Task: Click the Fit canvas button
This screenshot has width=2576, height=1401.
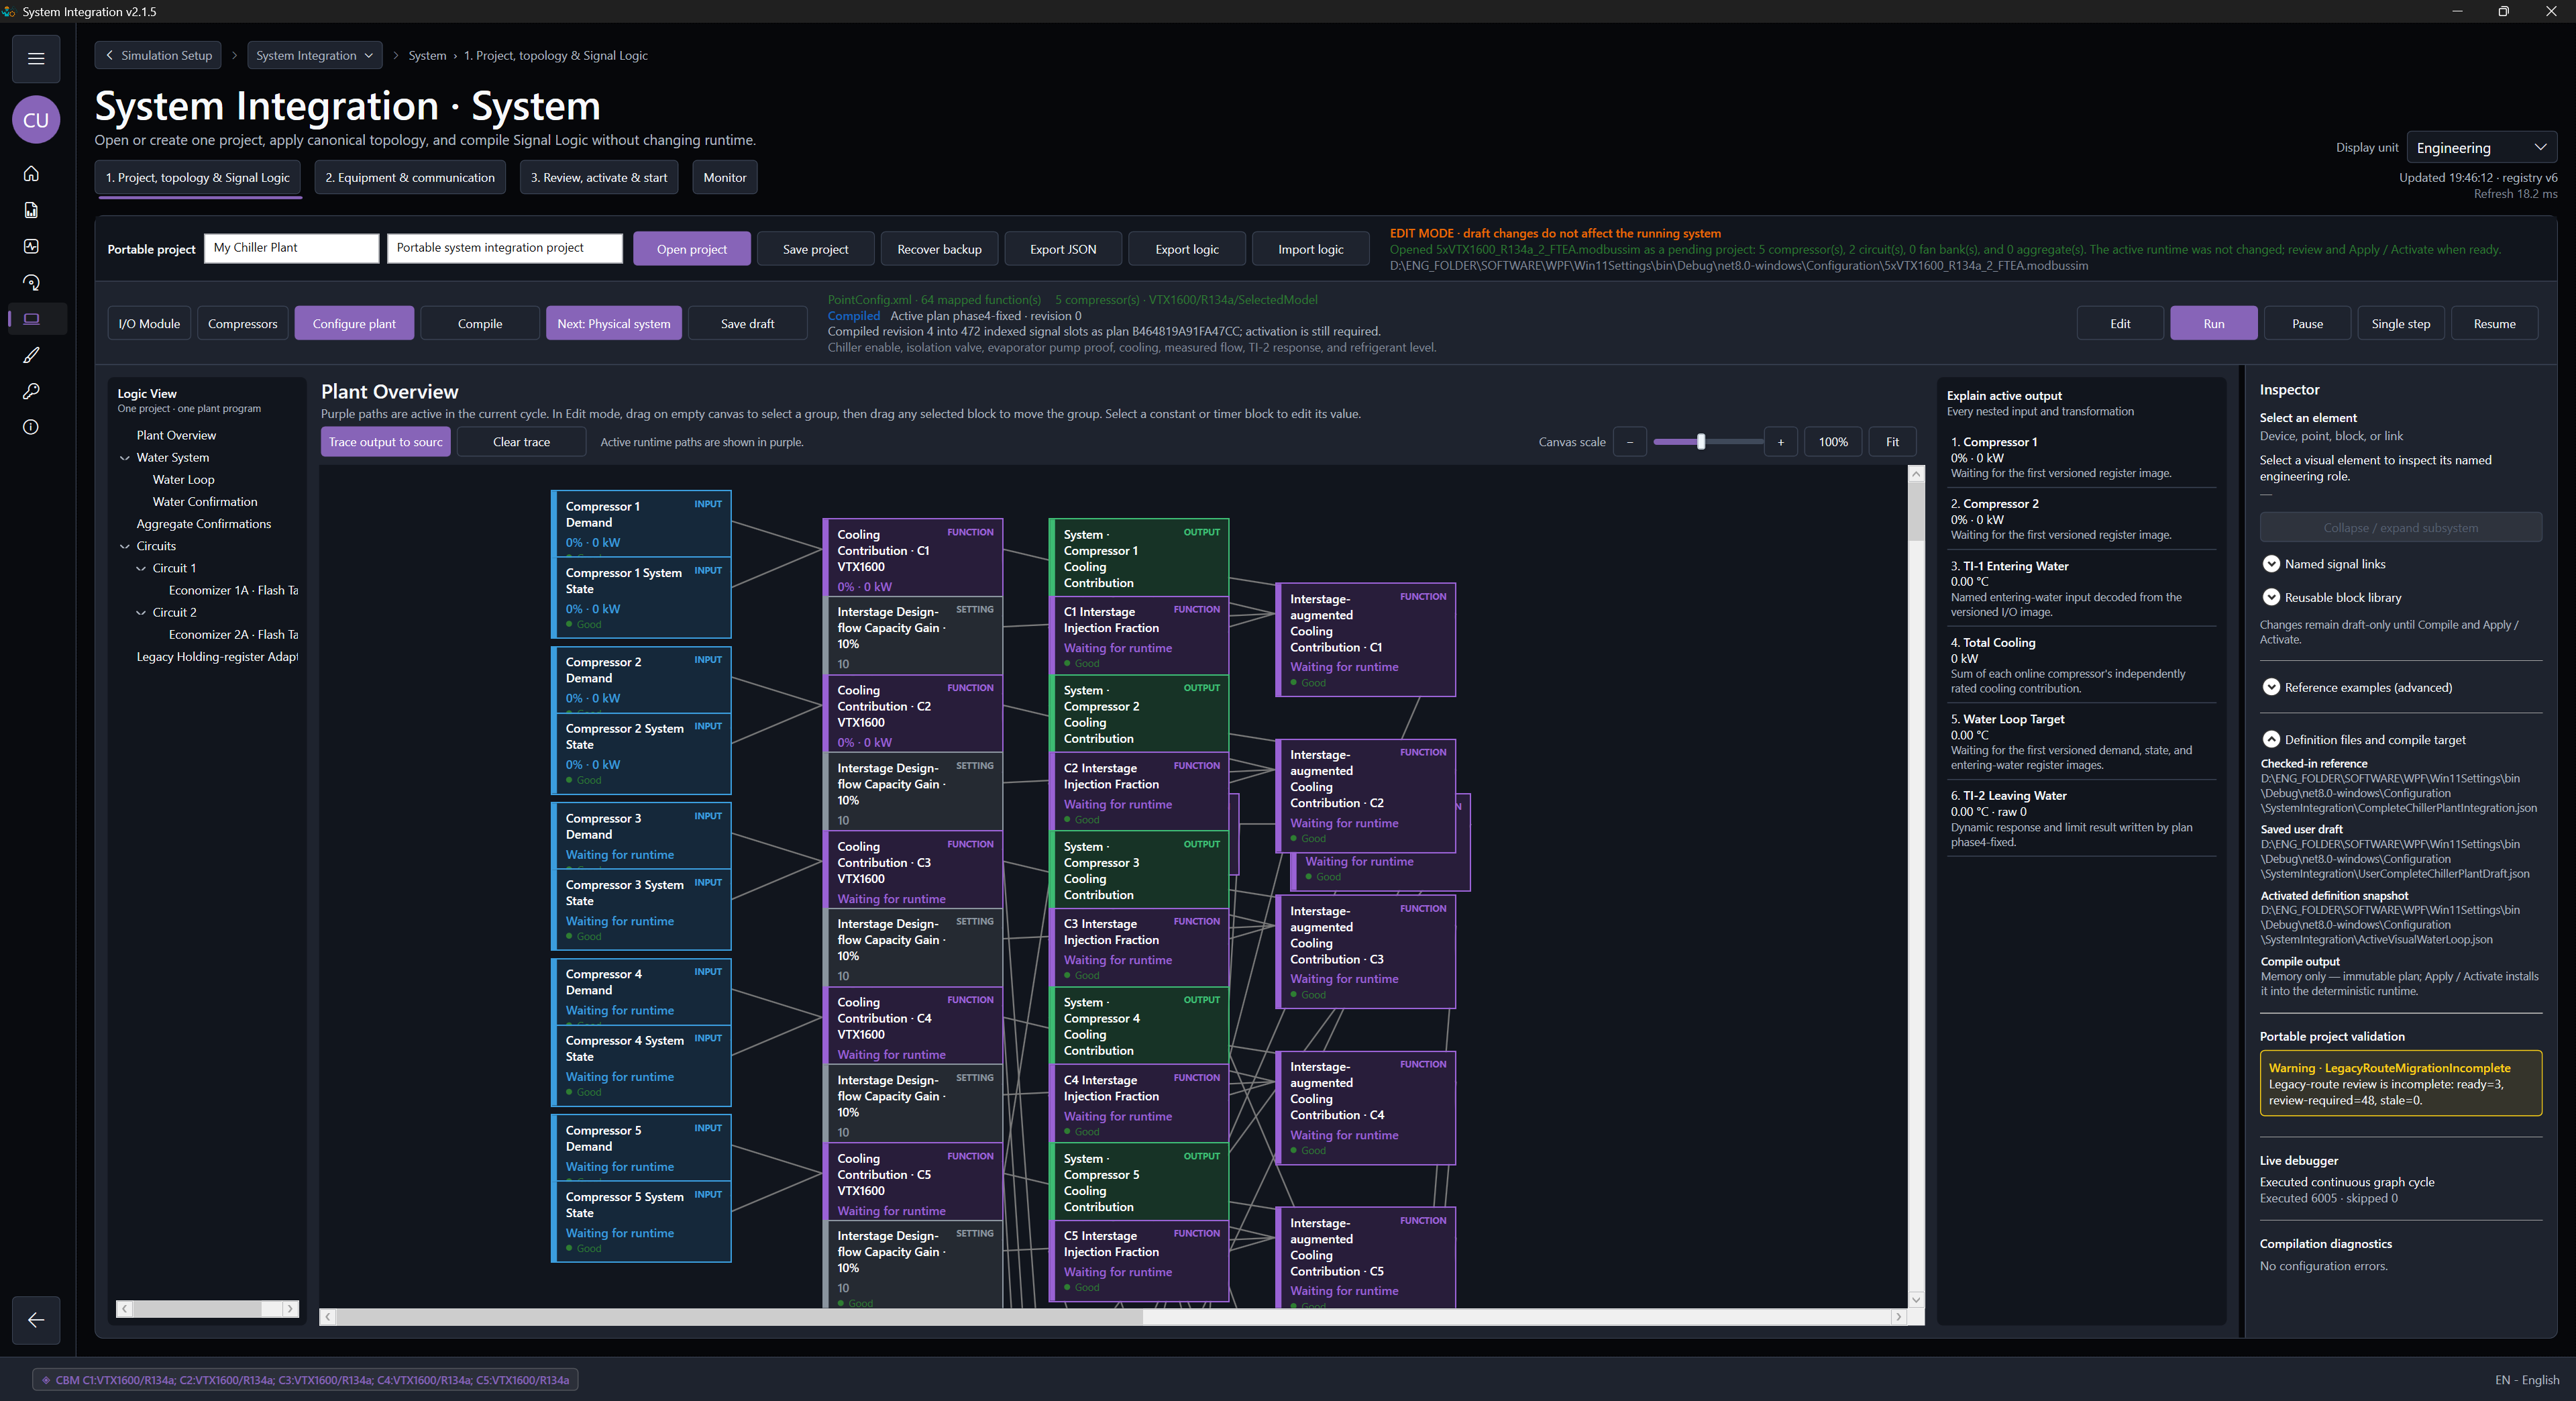Action: coord(1892,442)
